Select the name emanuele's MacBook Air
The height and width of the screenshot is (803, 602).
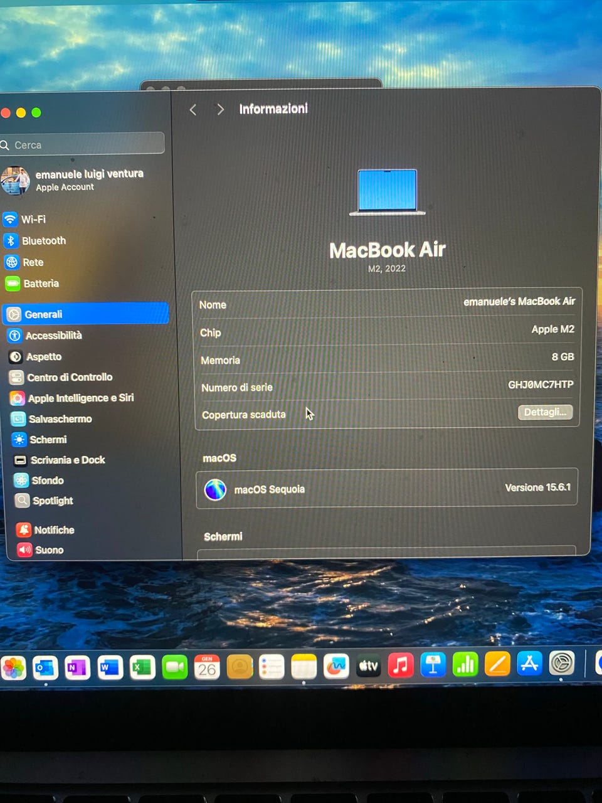(x=519, y=302)
